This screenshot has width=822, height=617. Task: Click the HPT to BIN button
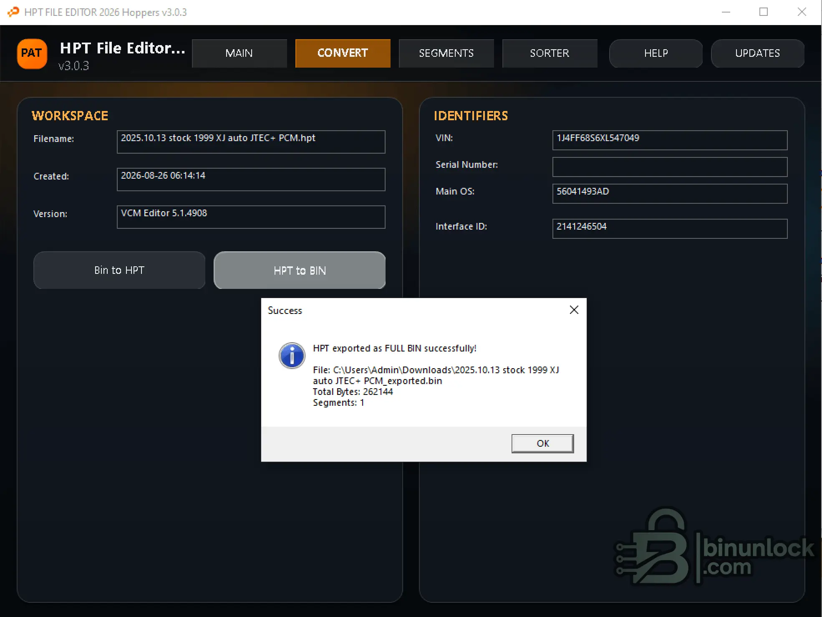coord(300,270)
